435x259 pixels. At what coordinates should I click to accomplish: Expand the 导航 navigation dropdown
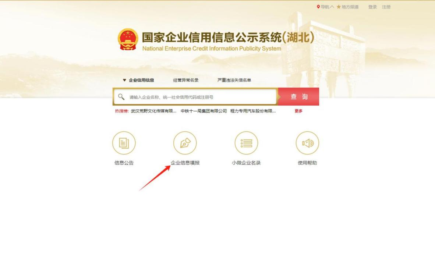click(x=328, y=7)
